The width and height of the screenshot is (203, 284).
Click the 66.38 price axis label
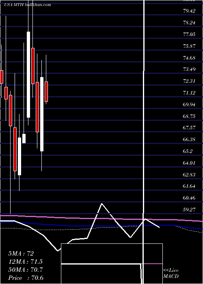tap(189, 140)
